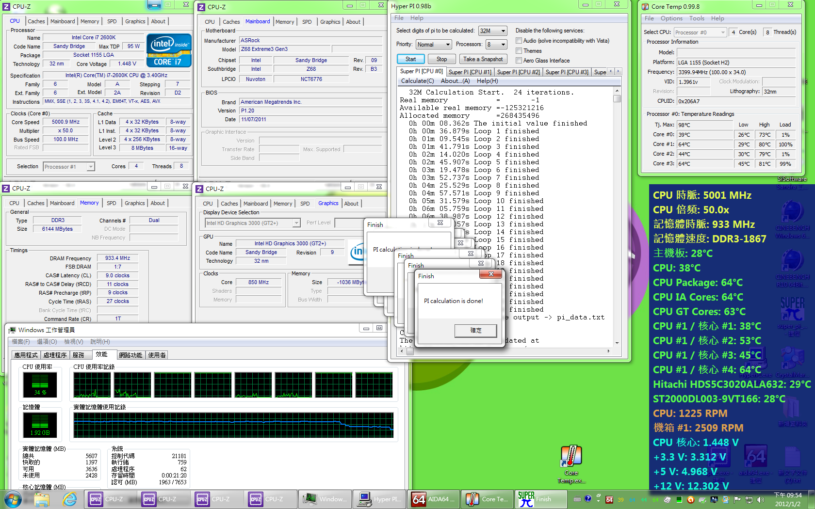Switch to the Windows Task Manager taskbar button
This screenshot has width=815, height=509.
pos(325,499)
